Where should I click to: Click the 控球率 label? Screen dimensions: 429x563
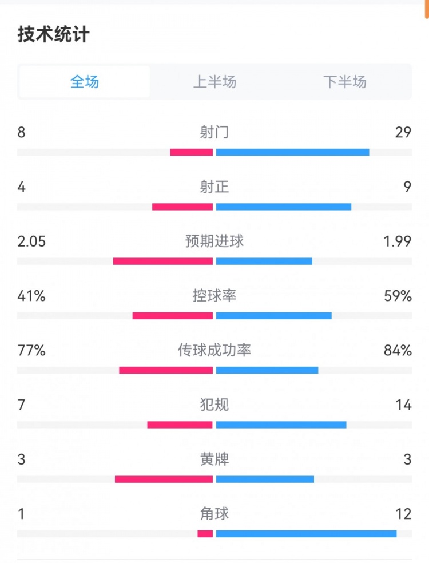(x=214, y=296)
